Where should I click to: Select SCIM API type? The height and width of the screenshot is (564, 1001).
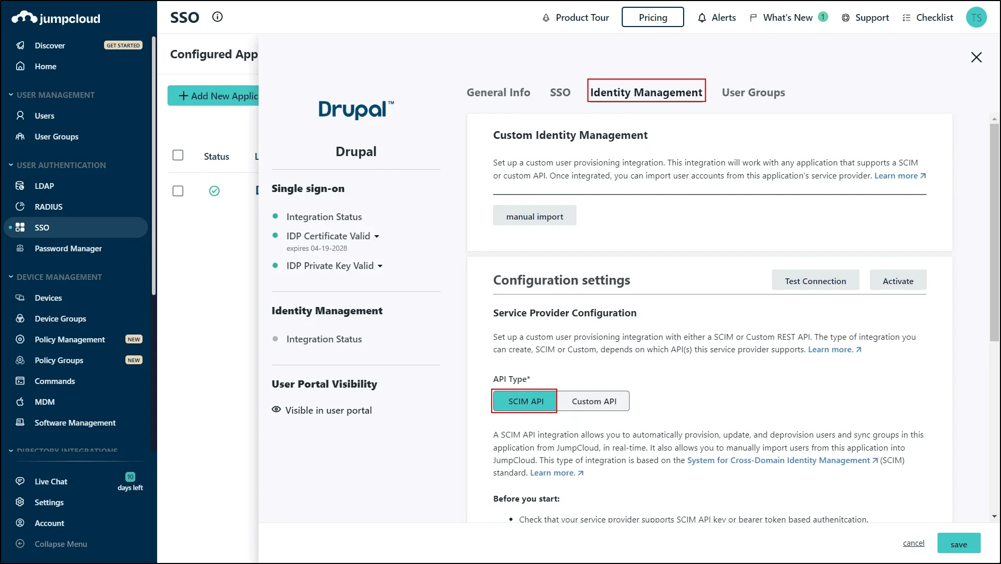(x=525, y=401)
